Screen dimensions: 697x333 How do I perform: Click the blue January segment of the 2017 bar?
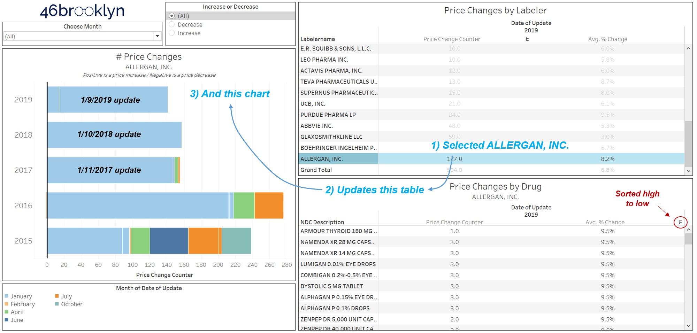tap(110, 170)
